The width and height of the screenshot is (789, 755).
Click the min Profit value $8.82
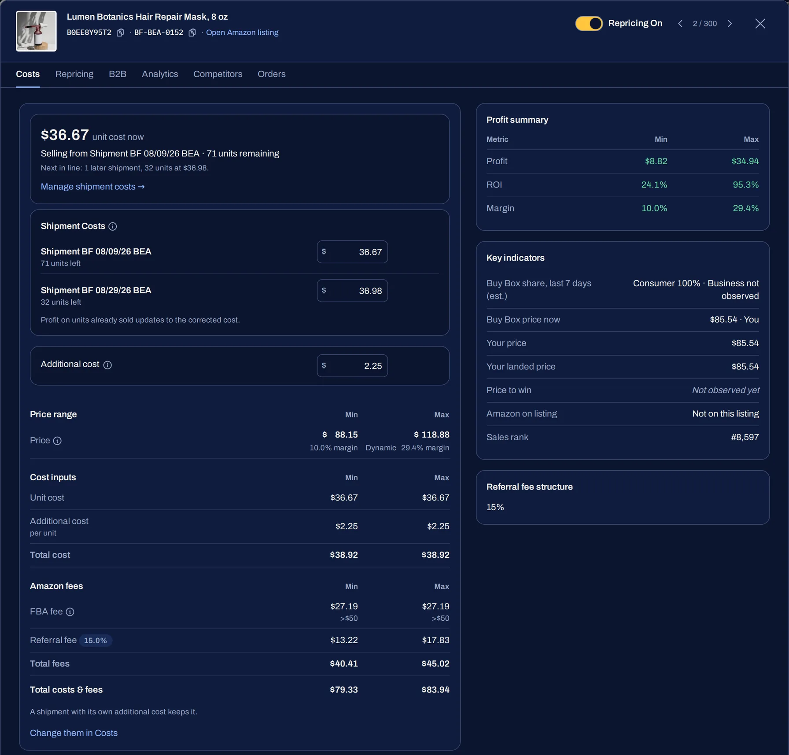click(x=656, y=161)
